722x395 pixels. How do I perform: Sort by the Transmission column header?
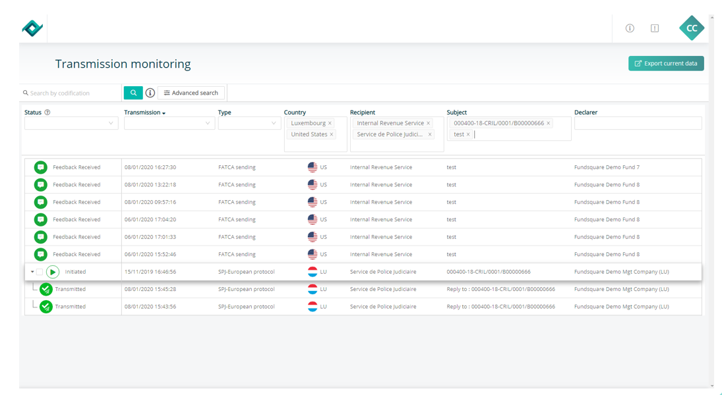pyautogui.click(x=144, y=112)
